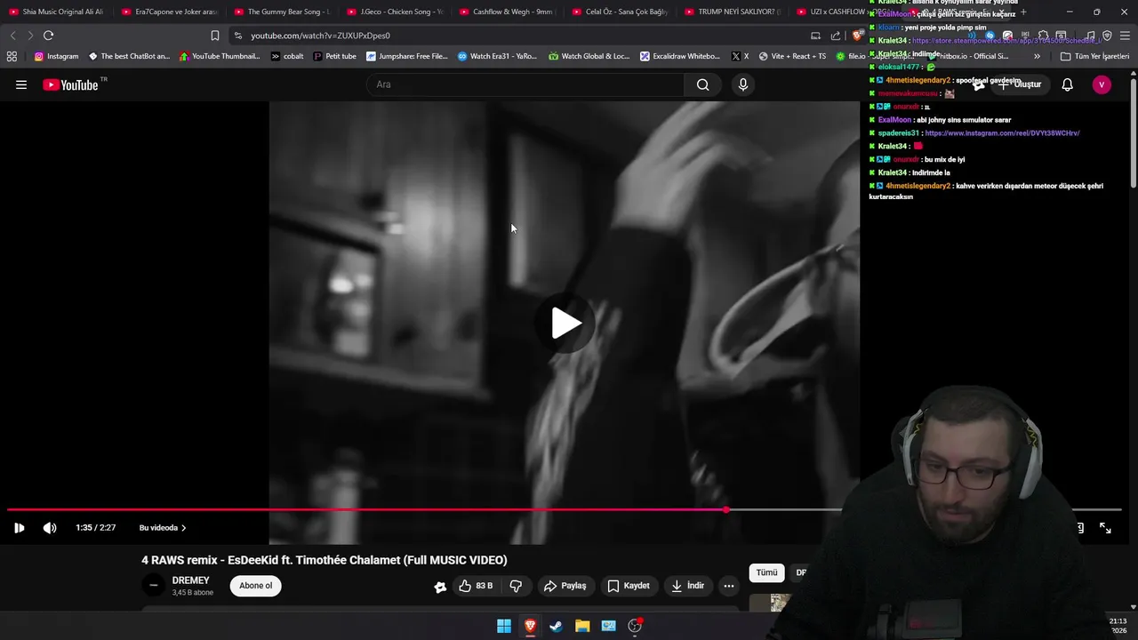Open the DREMEY channel avatar
The height and width of the screenshot is (640, 1138).
click(x=154, y=585)
